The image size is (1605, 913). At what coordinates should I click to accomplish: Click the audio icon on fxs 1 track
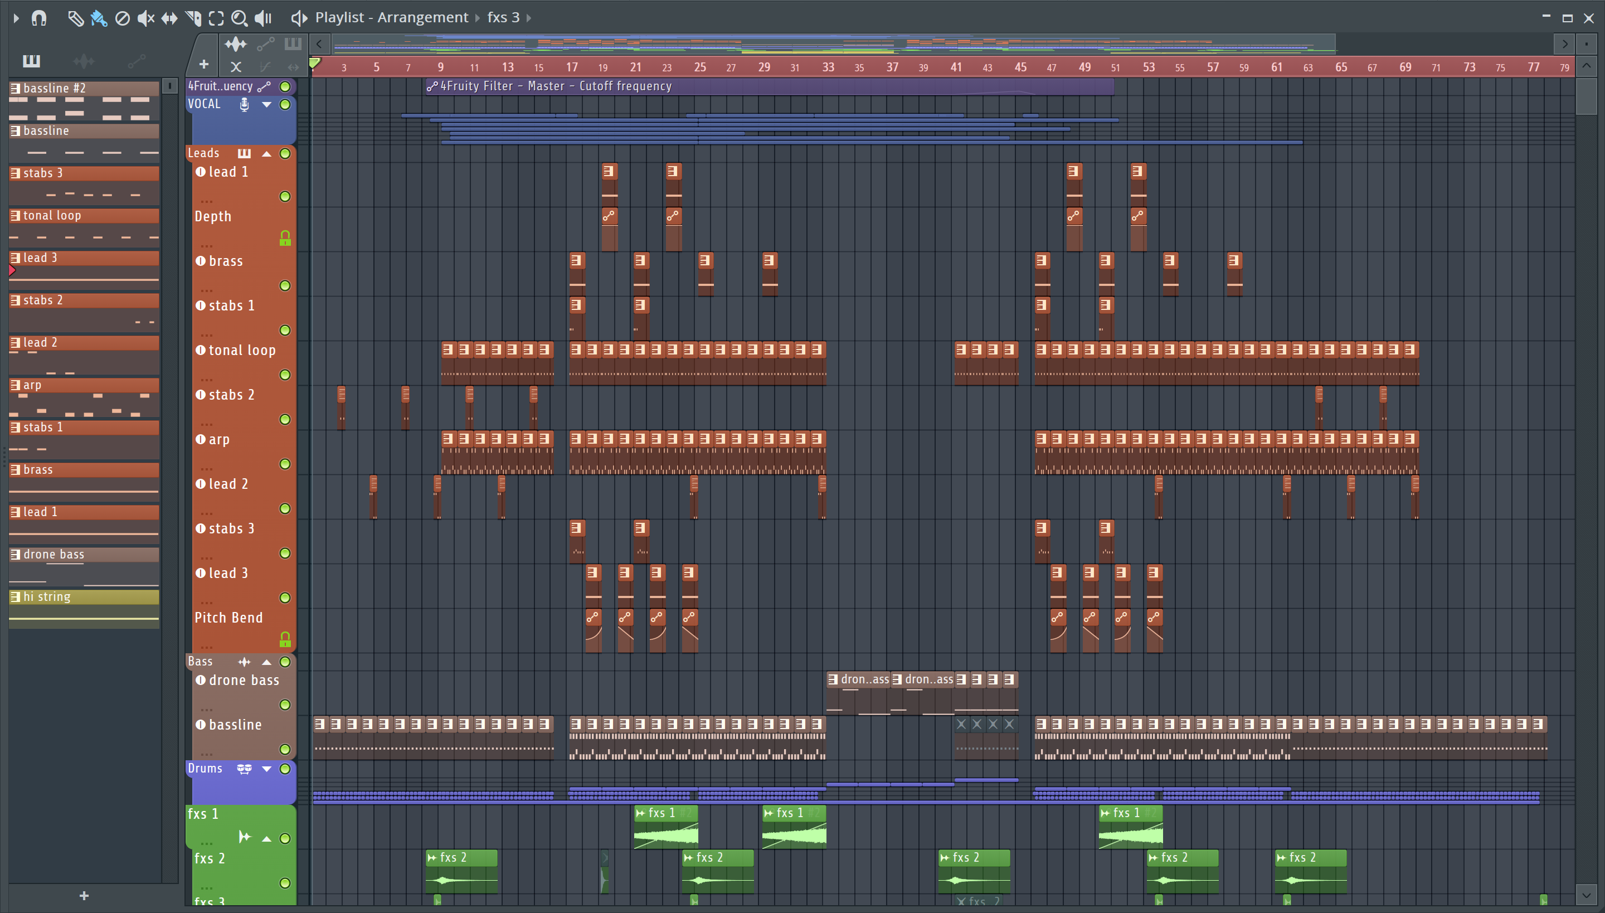[245, 837]
